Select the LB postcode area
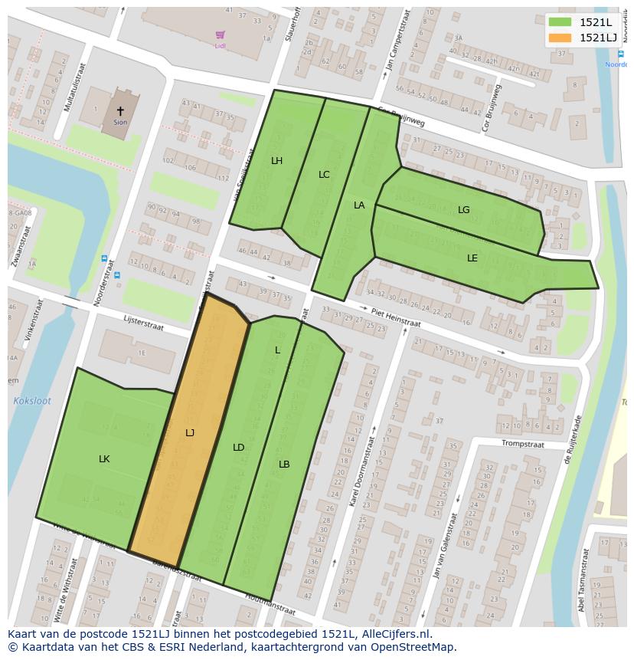 pyautogui.click(x=284, y=464)
